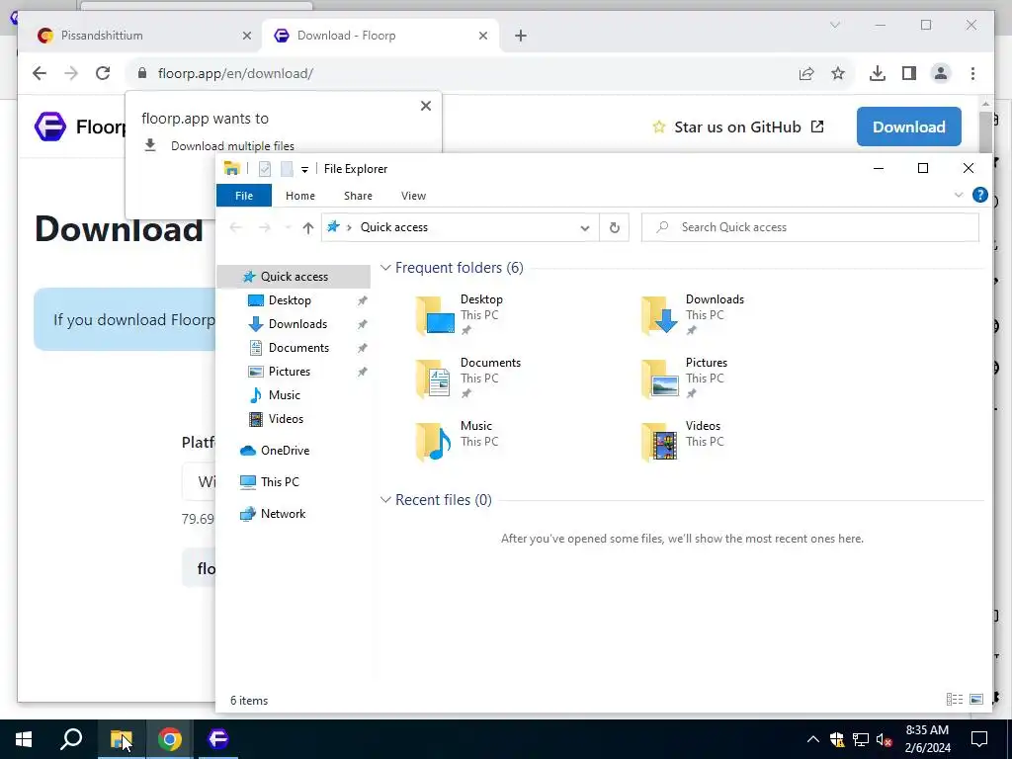The height and width of the screenshot is (759, 1012).
Task: Open the browser three-dot menu
Action: click(972, 73)
